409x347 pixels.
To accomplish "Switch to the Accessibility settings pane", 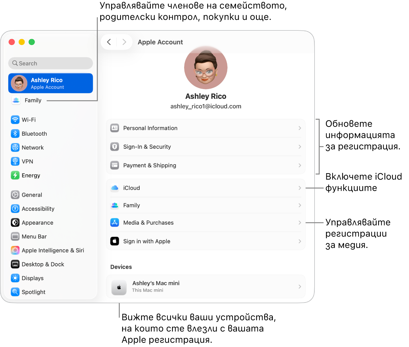I will tap(15, 209).
